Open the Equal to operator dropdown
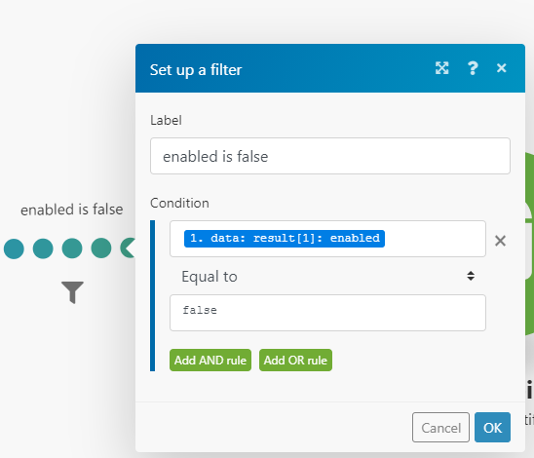Screen dimensions: 534x458 point(327,276)
